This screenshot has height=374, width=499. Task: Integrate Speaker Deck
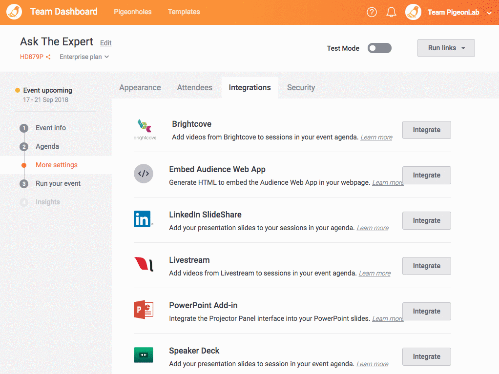coord(426,356)
